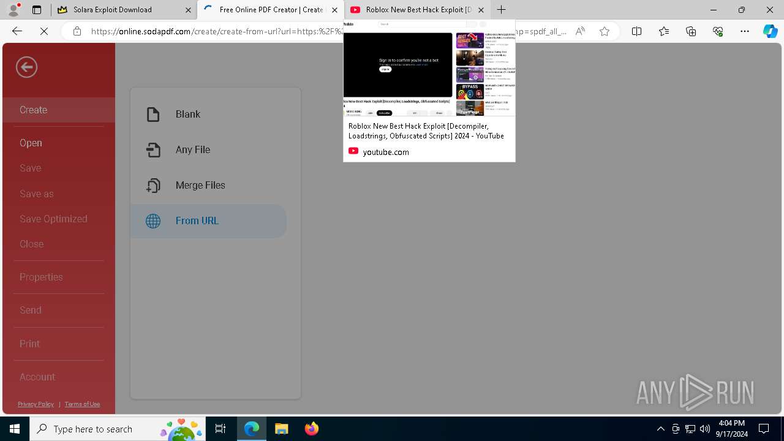Click the tab preview title text
The height and width of the screenshot is (441, 784).
click(x=426, y=130)
